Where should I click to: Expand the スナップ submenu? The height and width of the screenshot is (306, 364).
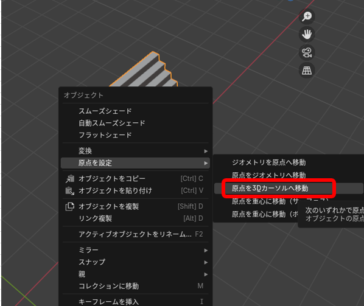pyautogui.click(x=135, y=262)
